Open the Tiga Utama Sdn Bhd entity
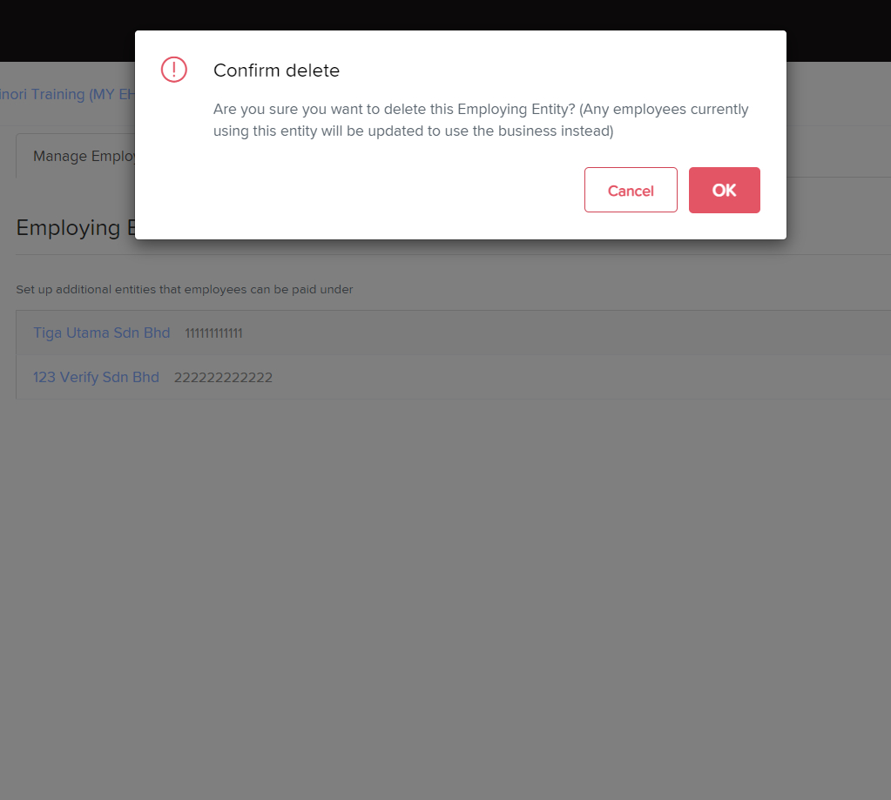 102,333
